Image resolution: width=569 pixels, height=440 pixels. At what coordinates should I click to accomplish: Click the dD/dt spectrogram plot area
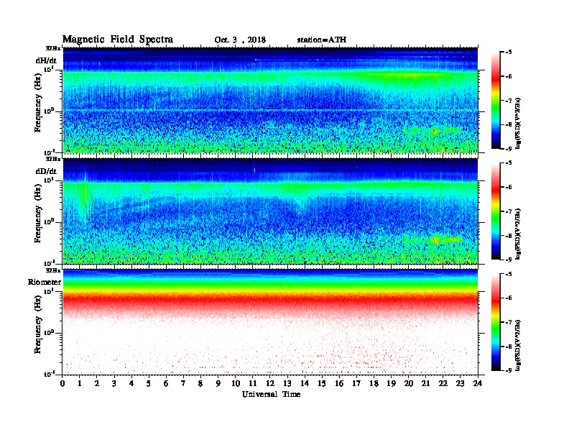[270, 211]
